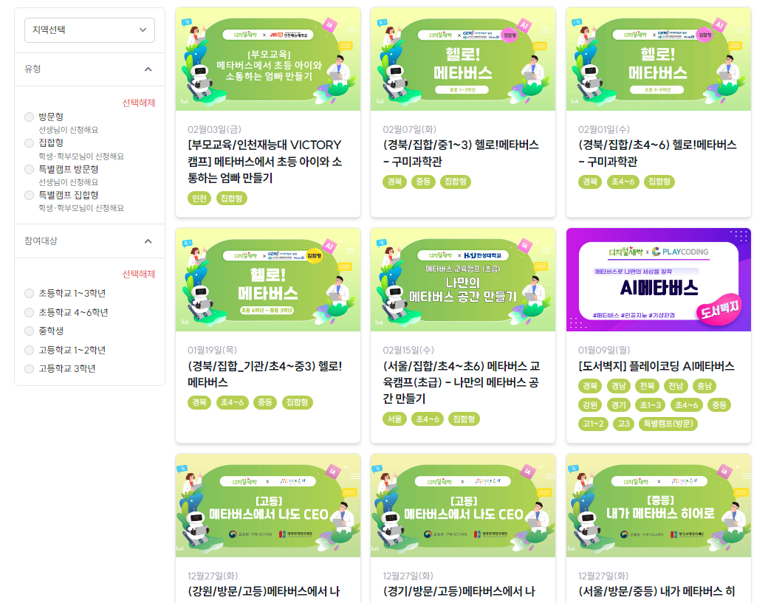Collapse the 유형 filter section chevron
Viewport: 768px width, 603px height.
pyautogui.click(x=148, y=69)
